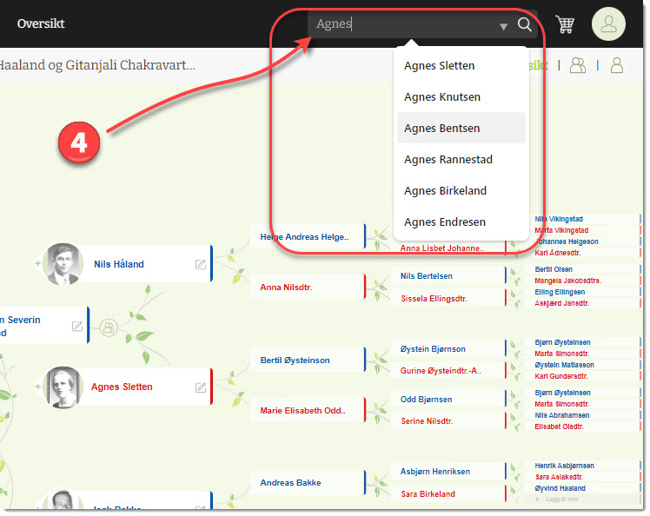Expand the plus beside Agnes Sletten's photo

tap(37, 387)
